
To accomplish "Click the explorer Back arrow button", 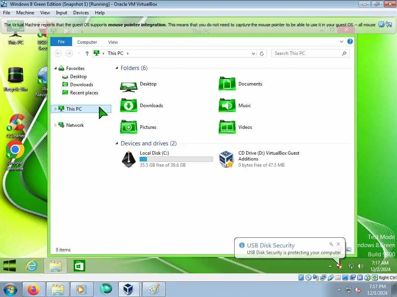I will tap(58, 53).
